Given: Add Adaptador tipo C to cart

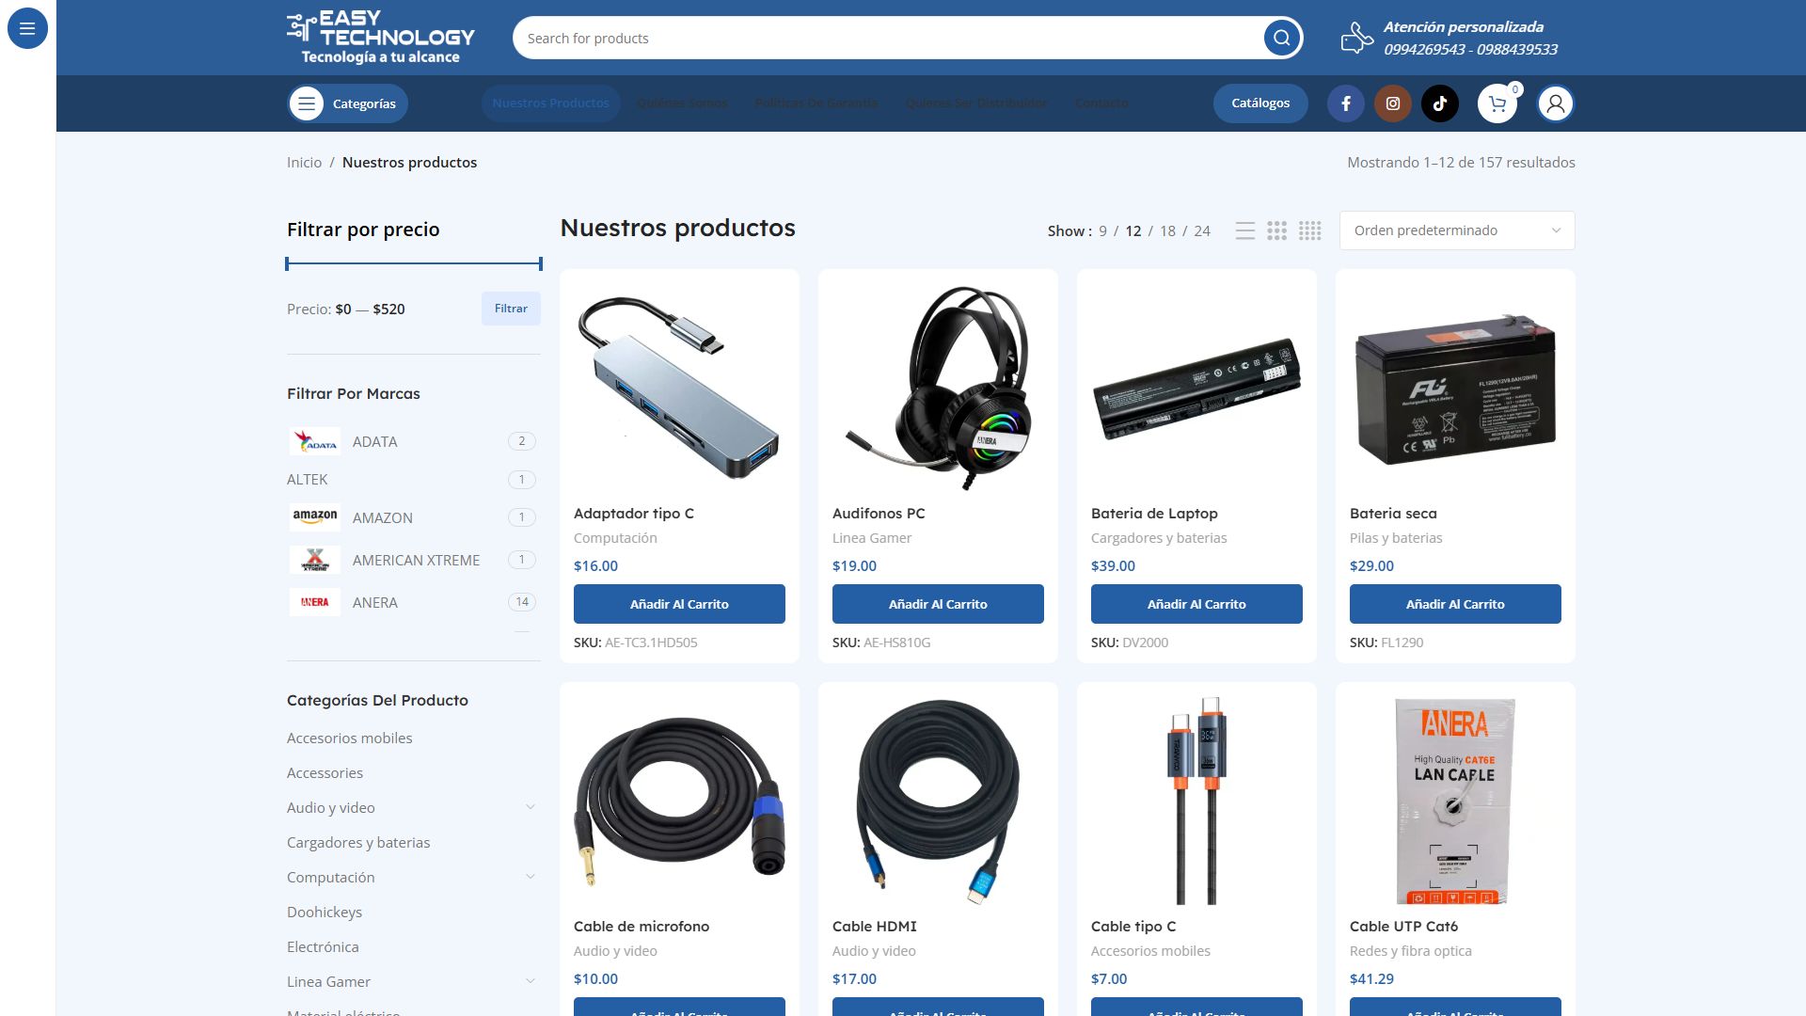Looking at the screenshot, I should (679, 604).
